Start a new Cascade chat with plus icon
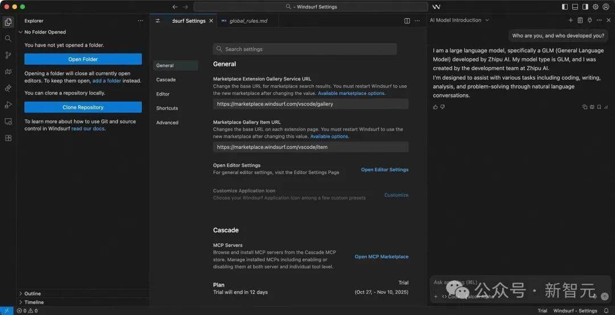This screenshot has width=615, height=315. click(x=571, y=20)
